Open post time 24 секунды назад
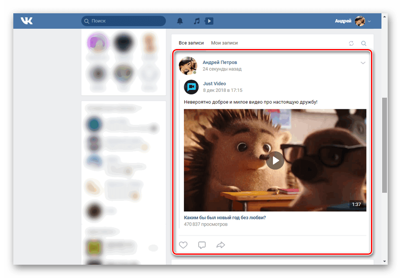401x278 pixels. [222, 69]
